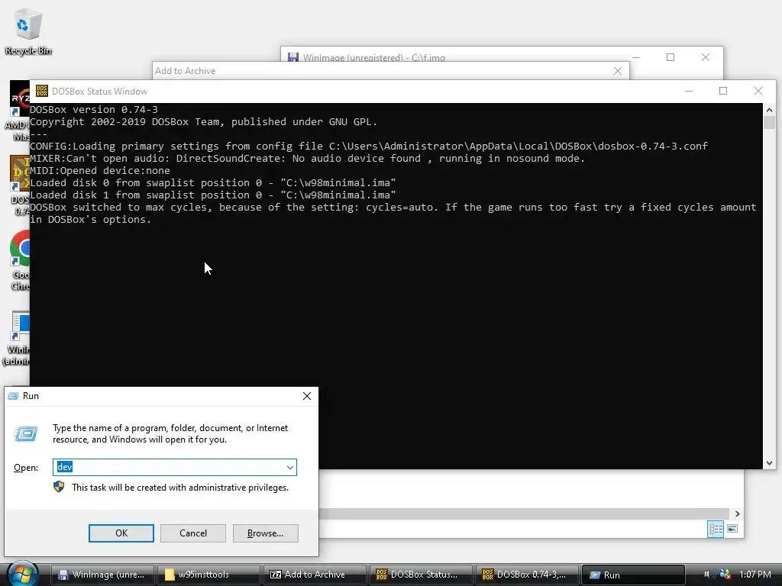Click the 'DOSBox switched to max cycles' line
The height and width of the screenshot is (586, 782).
(393, 214)
